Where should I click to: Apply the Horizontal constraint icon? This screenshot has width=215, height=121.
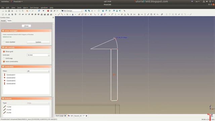pyautogui.click(x=119, y=14)
